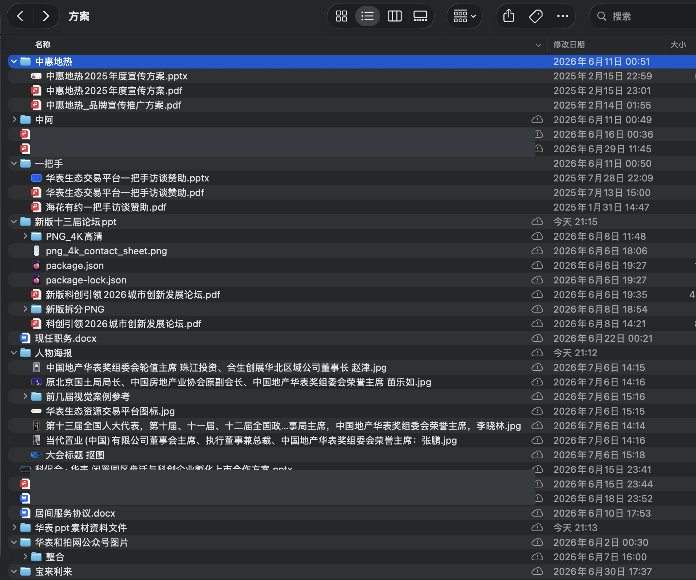Click the Word icon of 居间服务协议.docx
The height and width of the screenshot is (580, 696).
click(25, 513)
